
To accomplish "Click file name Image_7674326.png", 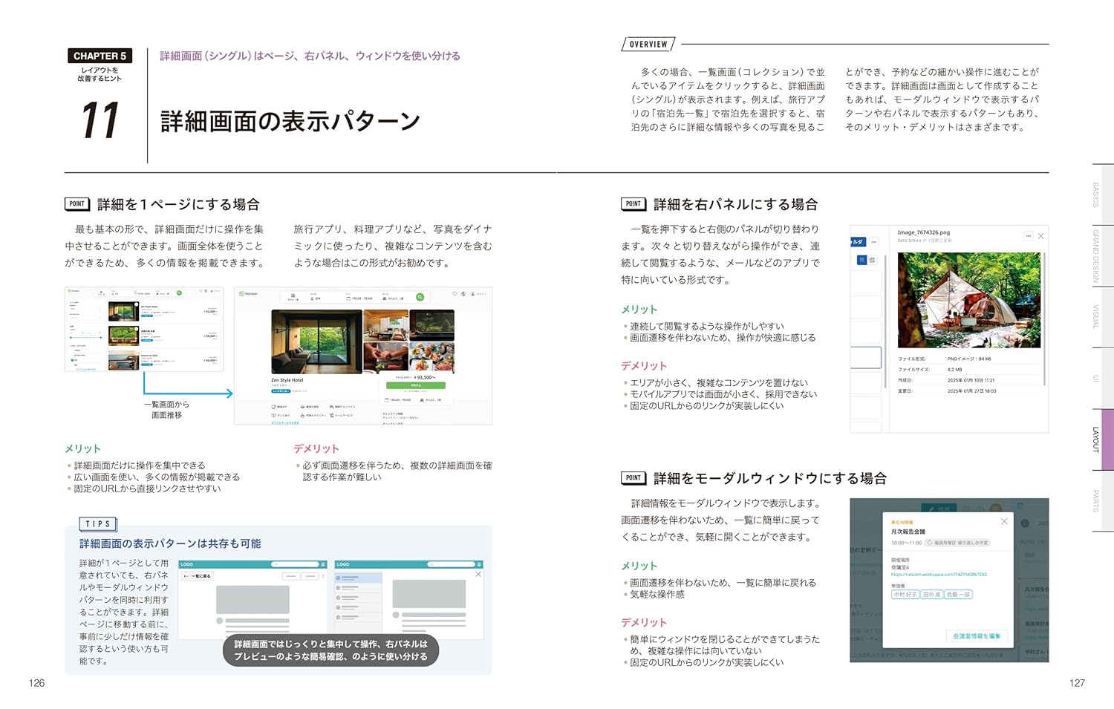I will click(x=924, y=232).
